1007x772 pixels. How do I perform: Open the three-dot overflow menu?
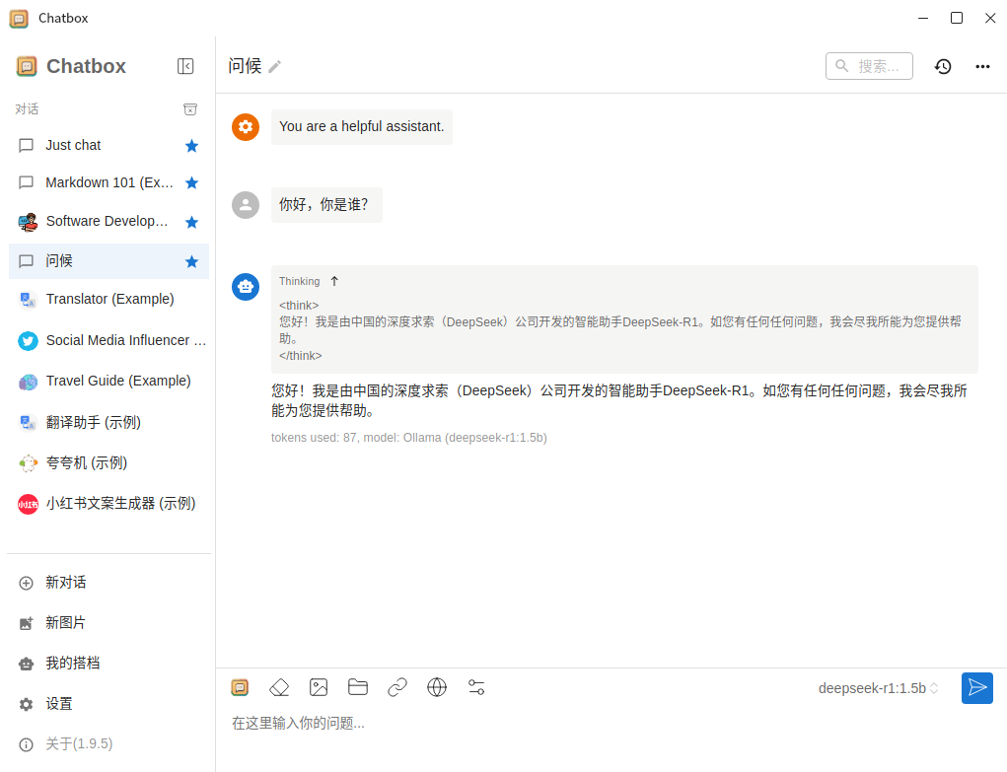pos(982,66)
